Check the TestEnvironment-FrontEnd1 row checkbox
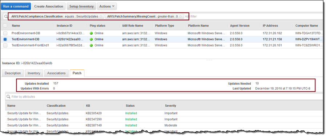 point(5,45)
